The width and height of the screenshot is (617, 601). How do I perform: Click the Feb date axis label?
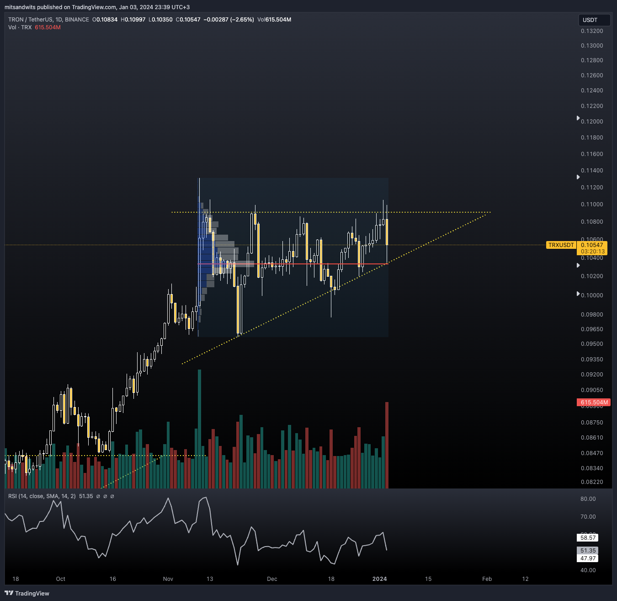(x=487, y=579)
